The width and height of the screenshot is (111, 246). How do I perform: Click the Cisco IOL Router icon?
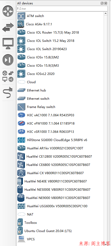pos(21,33)
